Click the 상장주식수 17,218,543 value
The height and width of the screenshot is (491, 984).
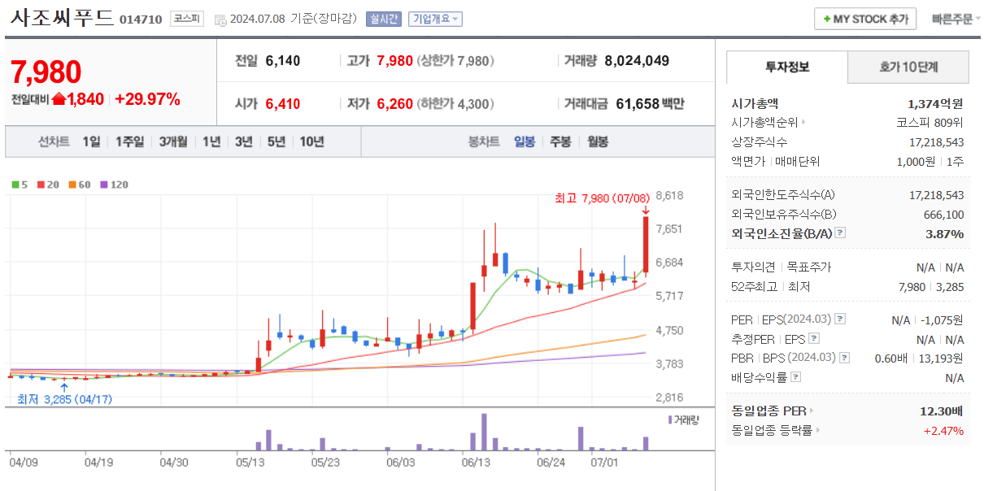click(x=936, y=141)
